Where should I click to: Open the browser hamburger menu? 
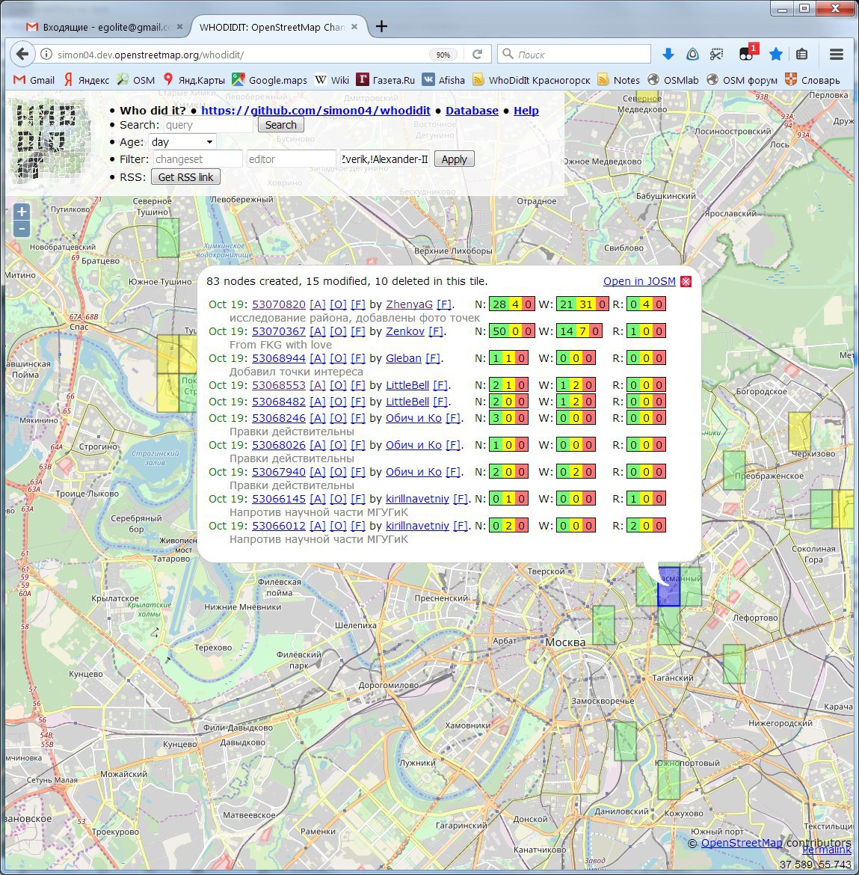coord(836,54)
